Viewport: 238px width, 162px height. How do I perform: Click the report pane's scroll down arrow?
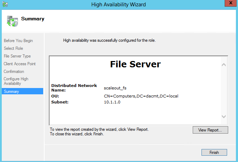pyautogui.click(x=224, y=116)
